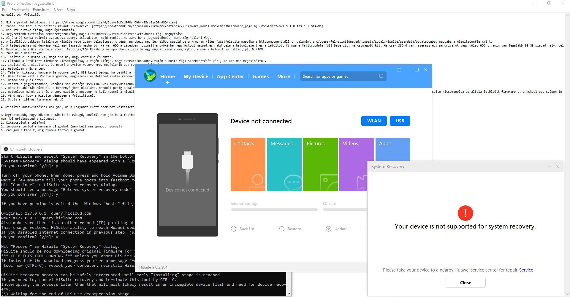570x297 pixels.
Task: Close the HiSuite window
Action: [426, 70]
